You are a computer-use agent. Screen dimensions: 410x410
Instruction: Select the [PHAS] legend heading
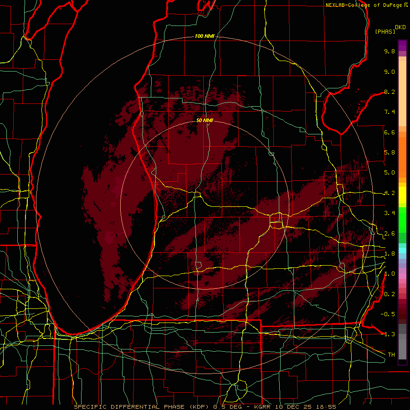tap(385, 31)
